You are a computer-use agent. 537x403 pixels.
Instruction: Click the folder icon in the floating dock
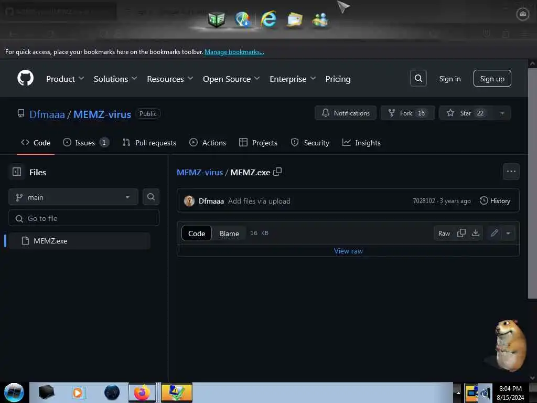click(x=295, y=19)
